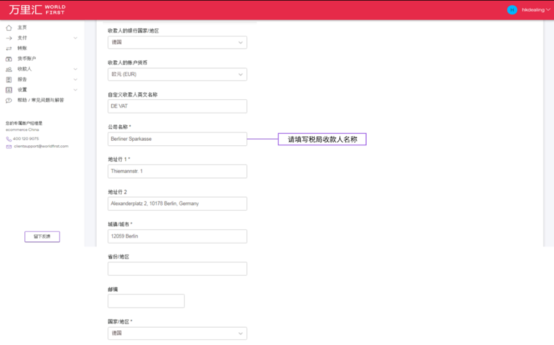Click the phone icon next to 400 120 9075
This screenshot has height=345, width=554.
9,139
